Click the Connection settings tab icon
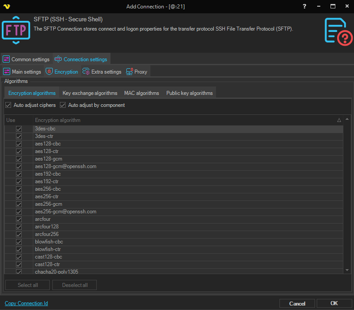 click(58, 59)
